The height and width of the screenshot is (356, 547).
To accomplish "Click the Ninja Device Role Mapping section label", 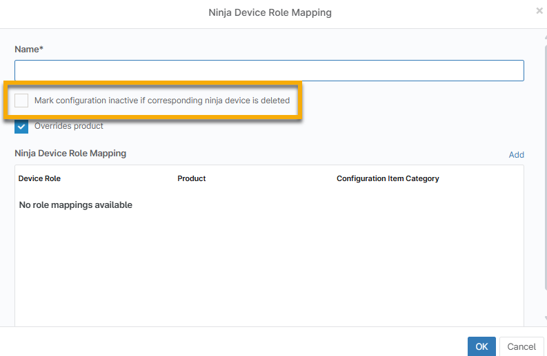I will 70,154.
